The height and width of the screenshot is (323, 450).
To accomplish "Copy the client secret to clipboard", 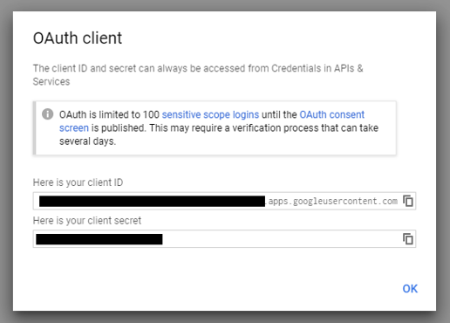I will [x=408, y=239].
